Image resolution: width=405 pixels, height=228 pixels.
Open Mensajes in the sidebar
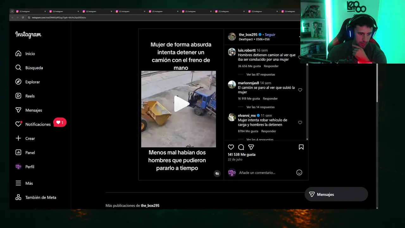[28, 110]
